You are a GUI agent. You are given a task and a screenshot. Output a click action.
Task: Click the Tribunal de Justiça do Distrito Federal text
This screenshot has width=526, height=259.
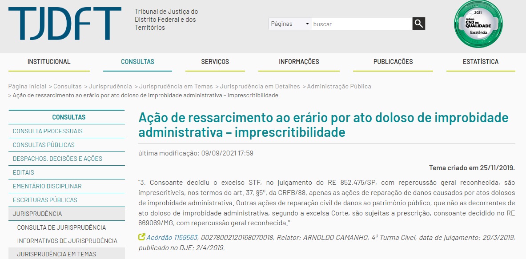[166, 20]
